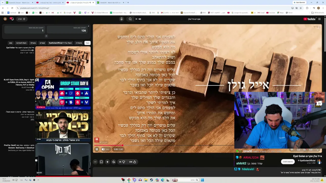Close the raw like count panel
Viewport: 326px width, 183px height.
pos(88,26)
